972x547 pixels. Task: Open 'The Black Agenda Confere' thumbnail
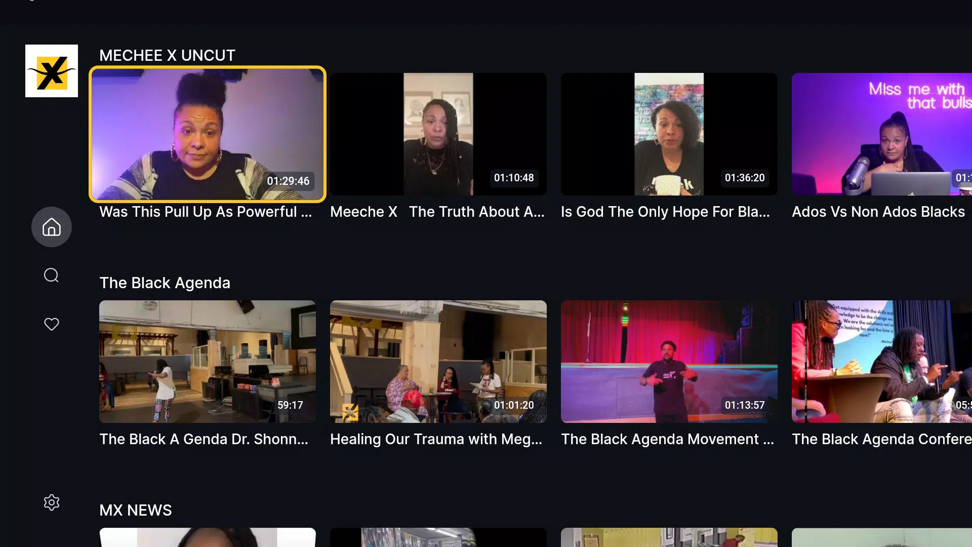click(x=882, y=362)
